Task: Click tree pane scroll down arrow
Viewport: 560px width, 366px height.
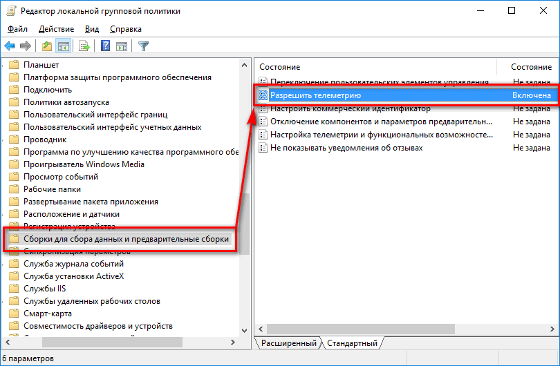Action: coord(244,330)
